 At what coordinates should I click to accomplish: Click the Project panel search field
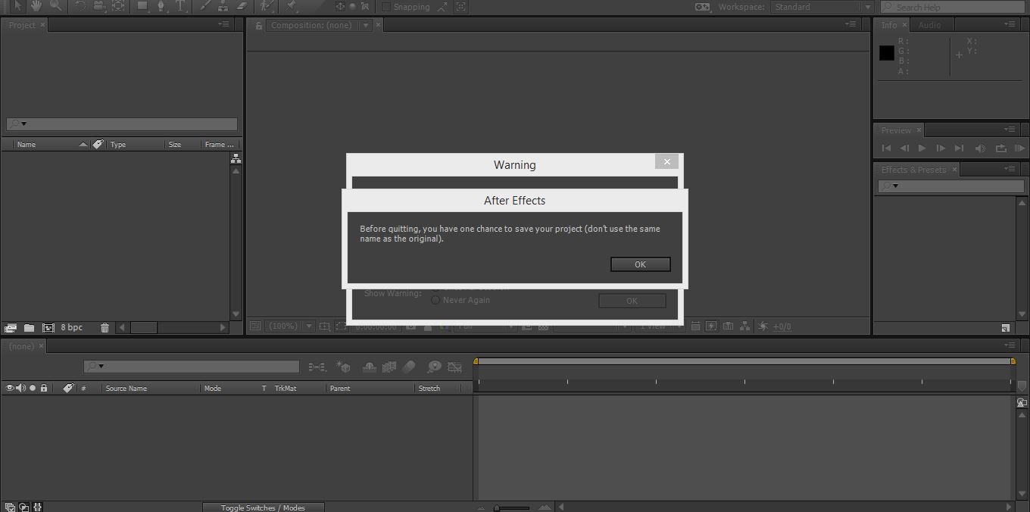[122, 123]
